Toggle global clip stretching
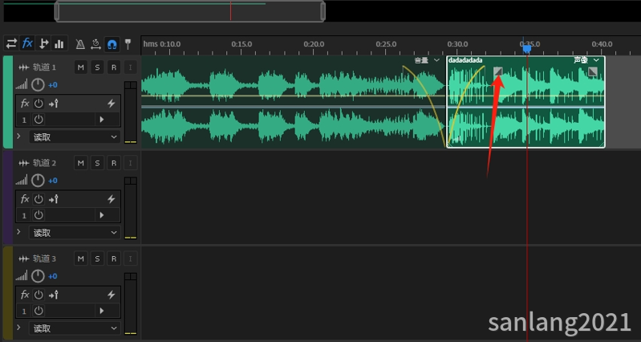The height and width of the screenshot is (342, 641). [95, 44]
